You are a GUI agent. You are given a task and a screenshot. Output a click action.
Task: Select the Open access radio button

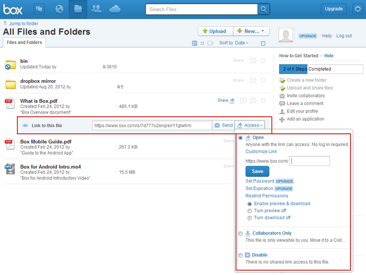(x=240, y=138)
